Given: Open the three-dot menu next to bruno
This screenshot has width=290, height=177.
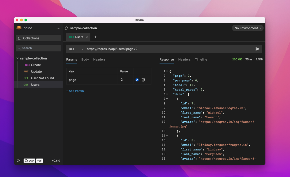Looking at the screenshot, I should [x=58, y=28].
